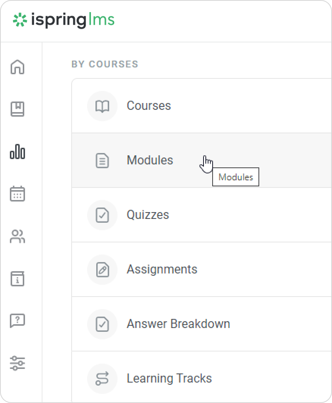
Task: Open the Assignments report
Action: [x=162, y=269]
